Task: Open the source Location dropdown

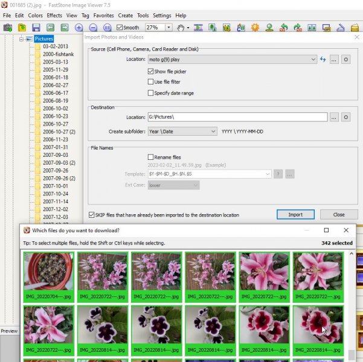Action: (x=312, y=60)
